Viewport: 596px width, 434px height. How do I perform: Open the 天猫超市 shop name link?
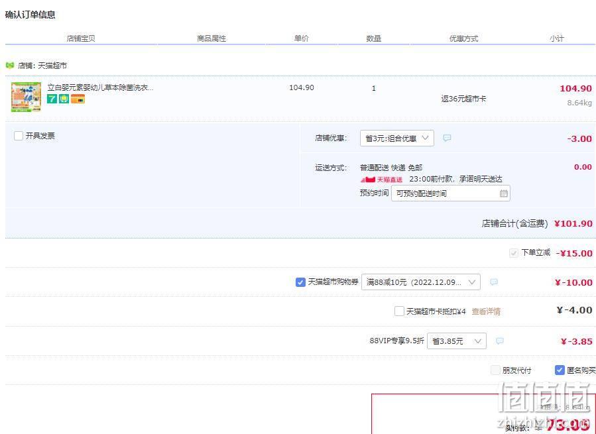click(x=52, y=66)
